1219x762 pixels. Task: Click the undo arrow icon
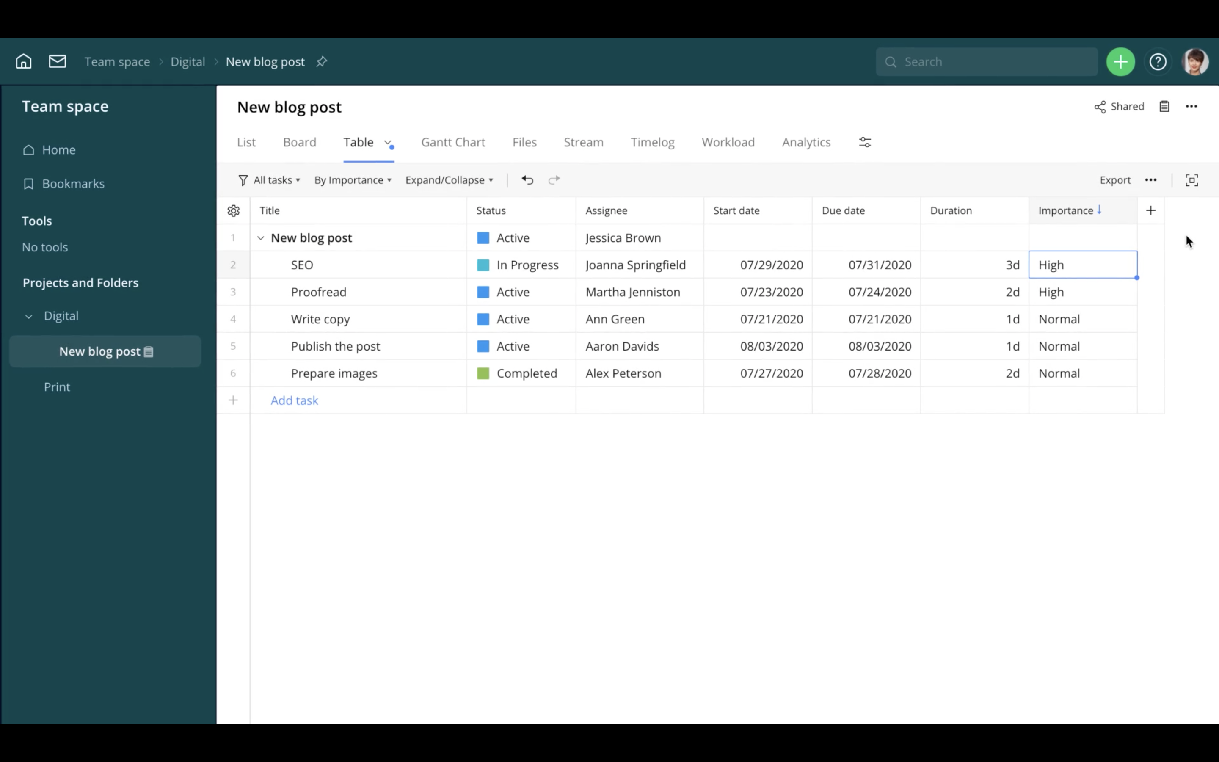[x=527, y=180]
